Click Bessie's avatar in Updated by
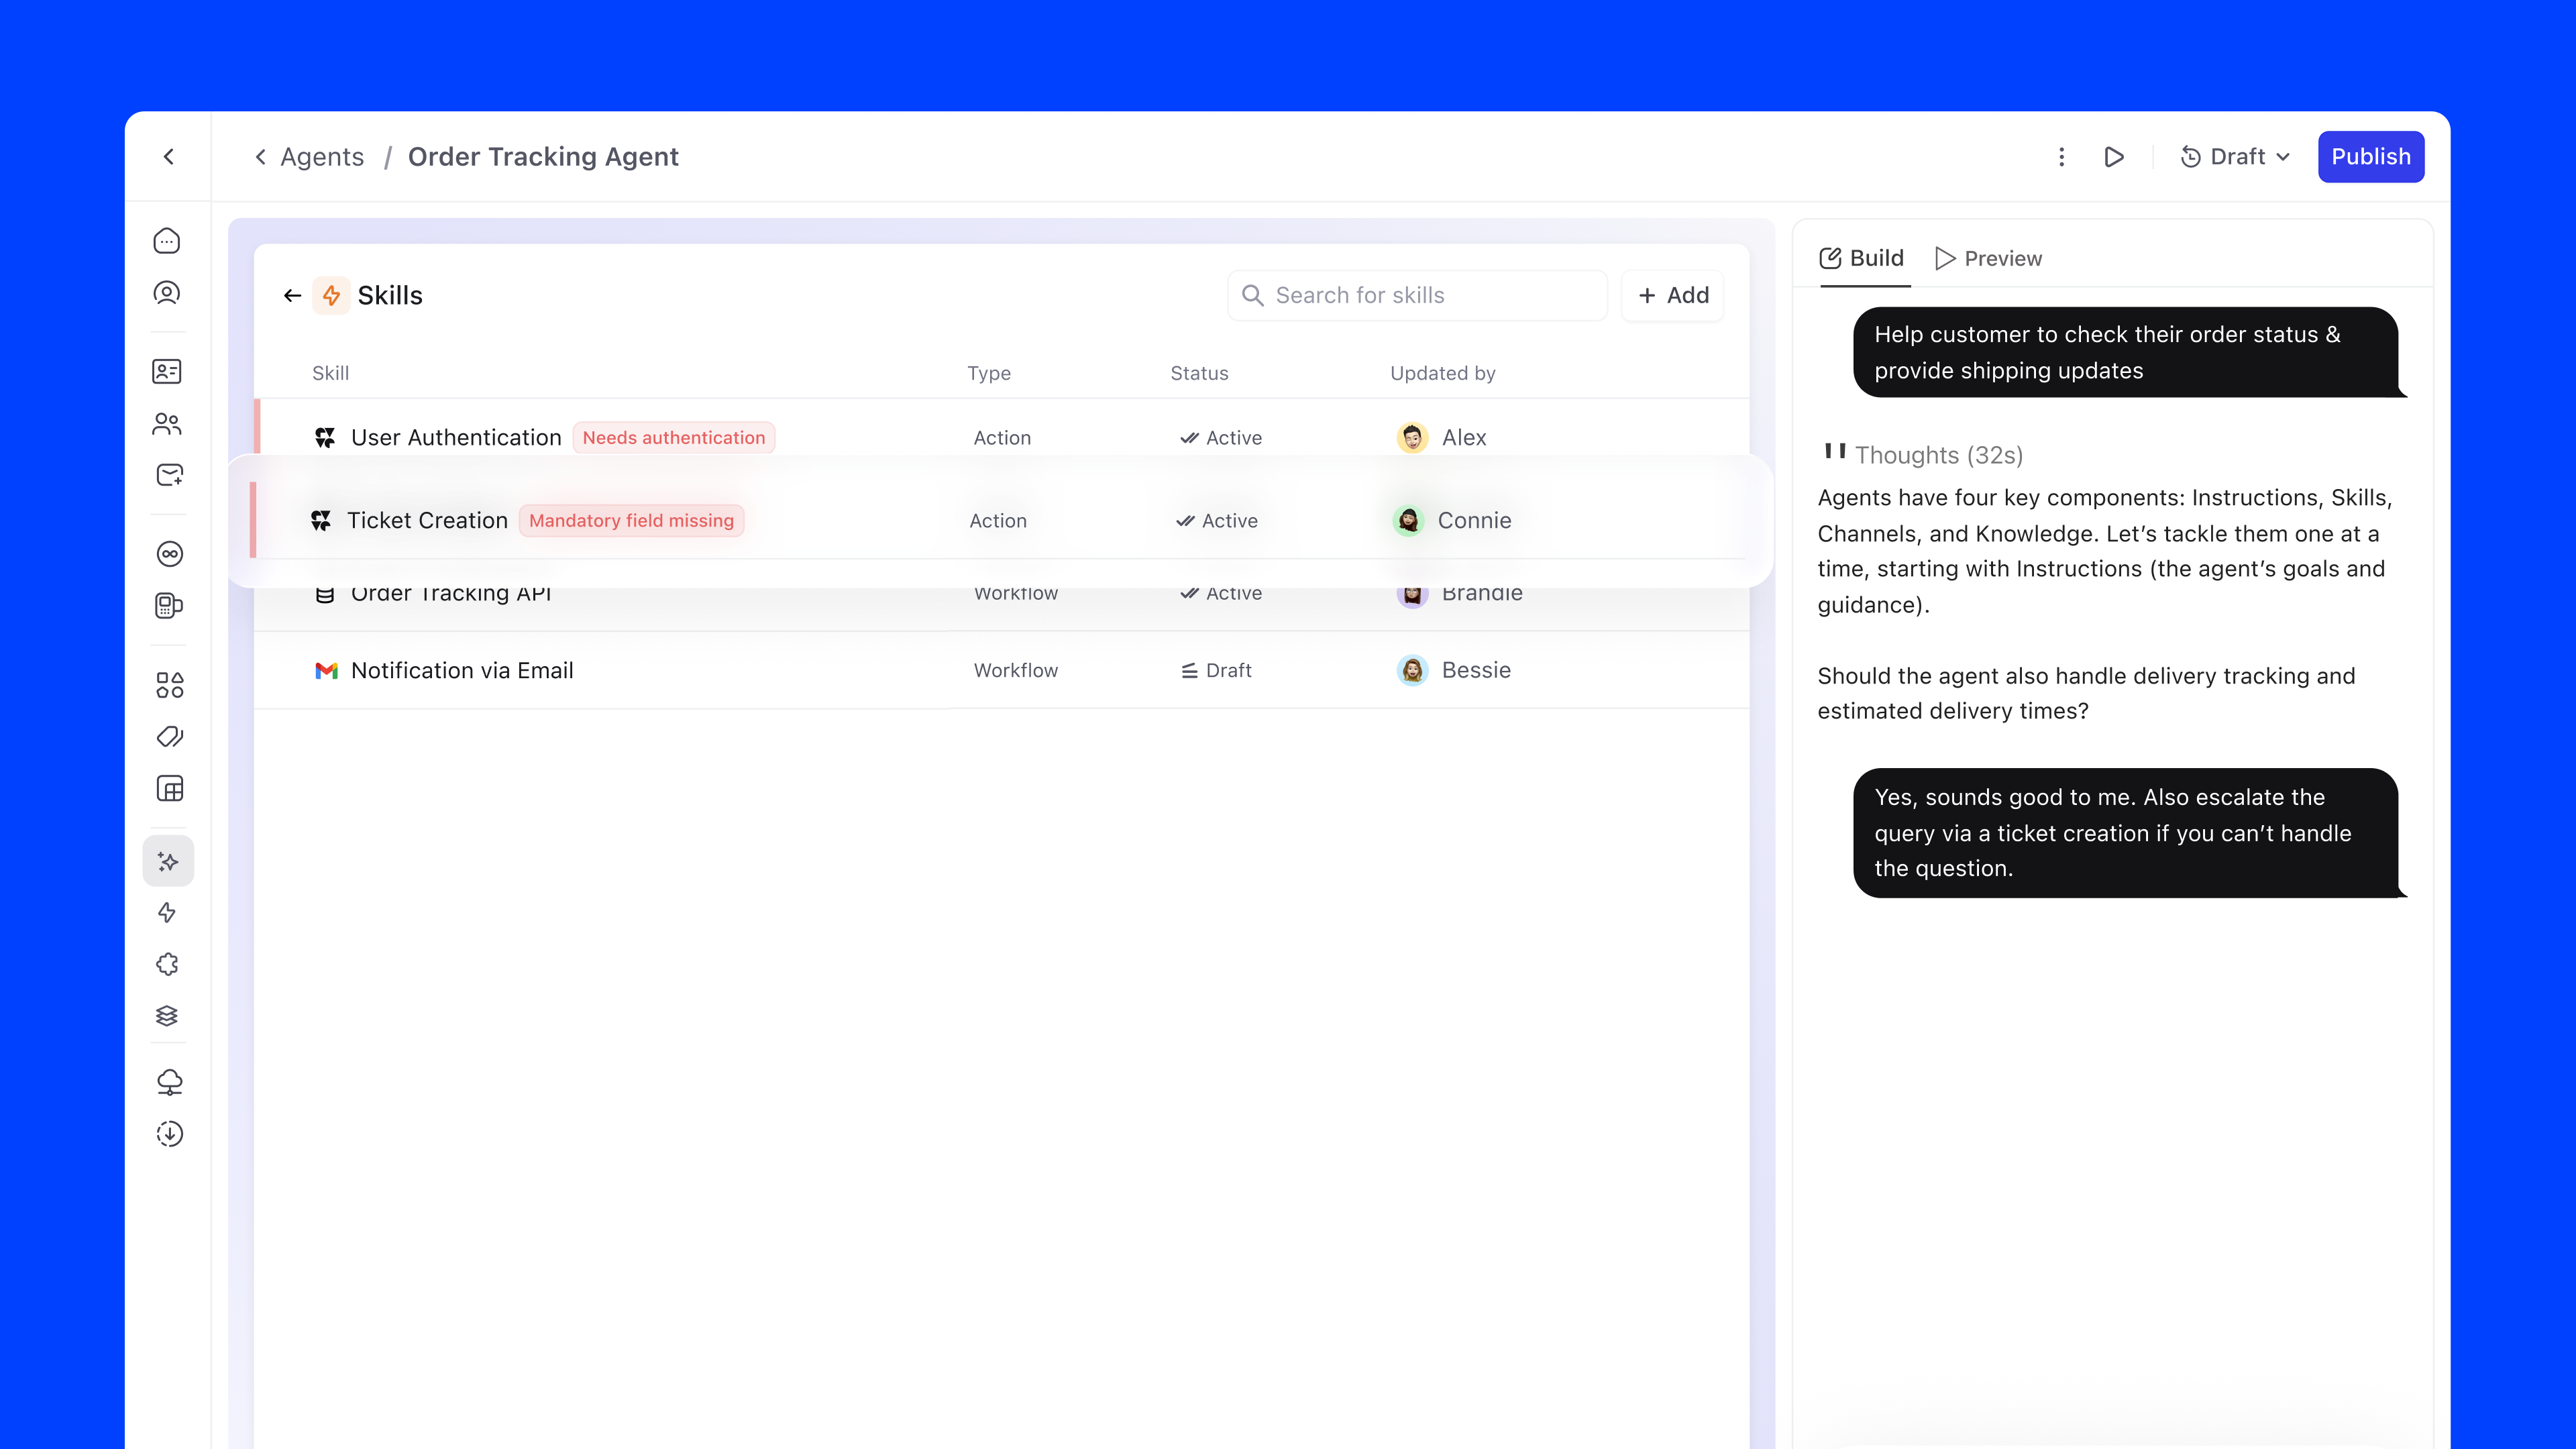 click(1412, 671)
